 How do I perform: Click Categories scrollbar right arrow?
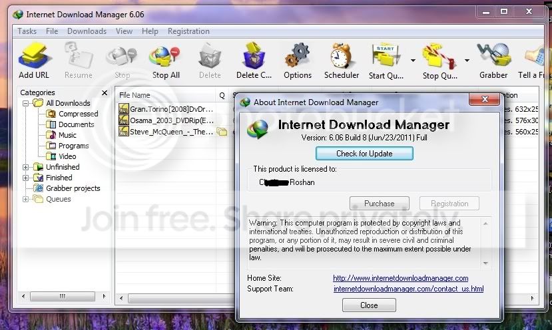tap(104, 296)
